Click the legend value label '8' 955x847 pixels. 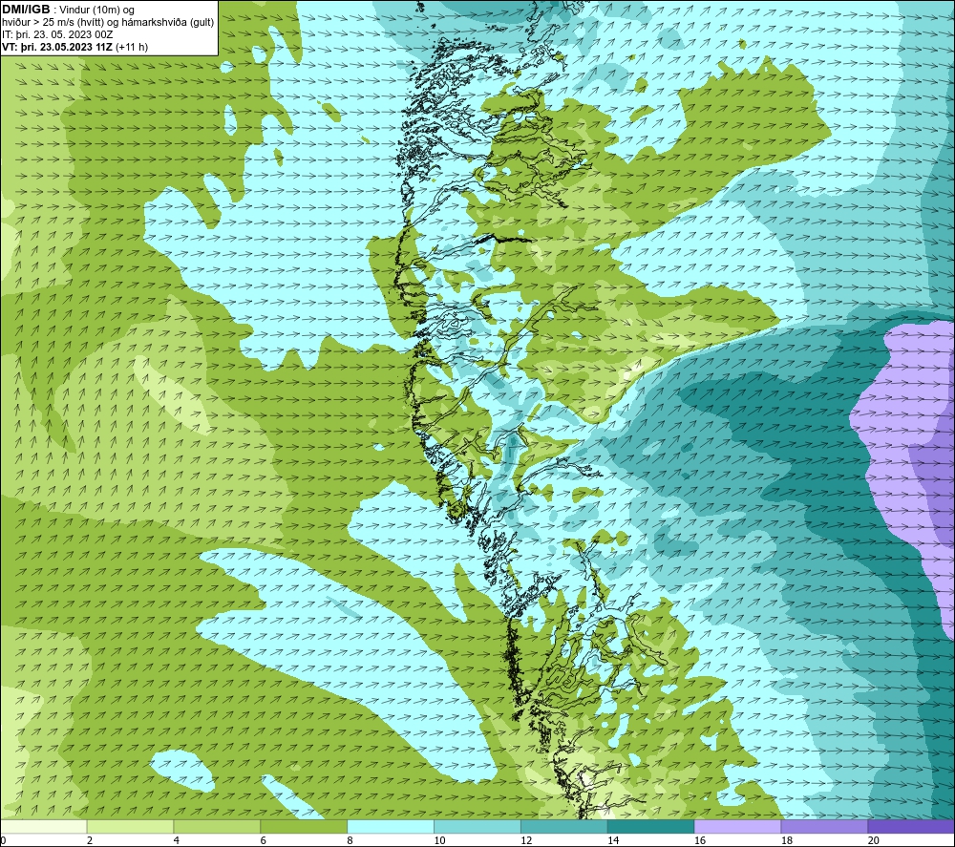(x=350, y=840)
